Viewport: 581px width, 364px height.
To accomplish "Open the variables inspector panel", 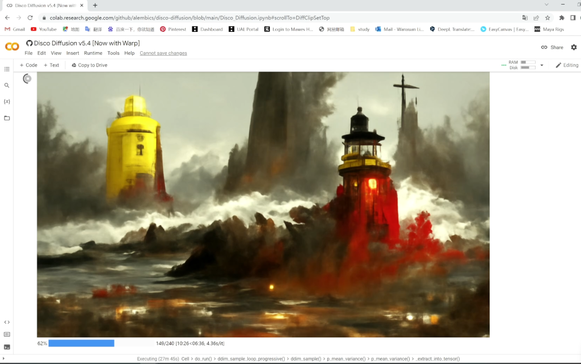I will pyautogui.click(x=7, y=102).
